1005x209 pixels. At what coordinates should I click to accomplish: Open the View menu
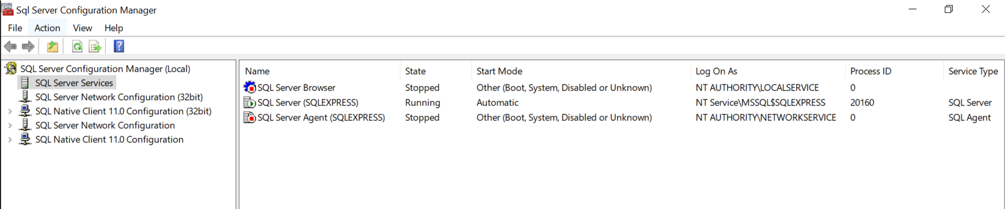[82, 28]
